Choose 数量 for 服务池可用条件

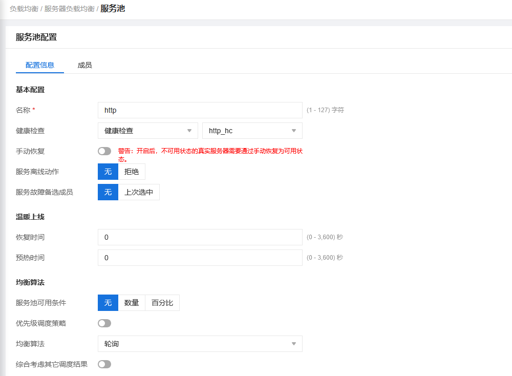tap(132, 303)
